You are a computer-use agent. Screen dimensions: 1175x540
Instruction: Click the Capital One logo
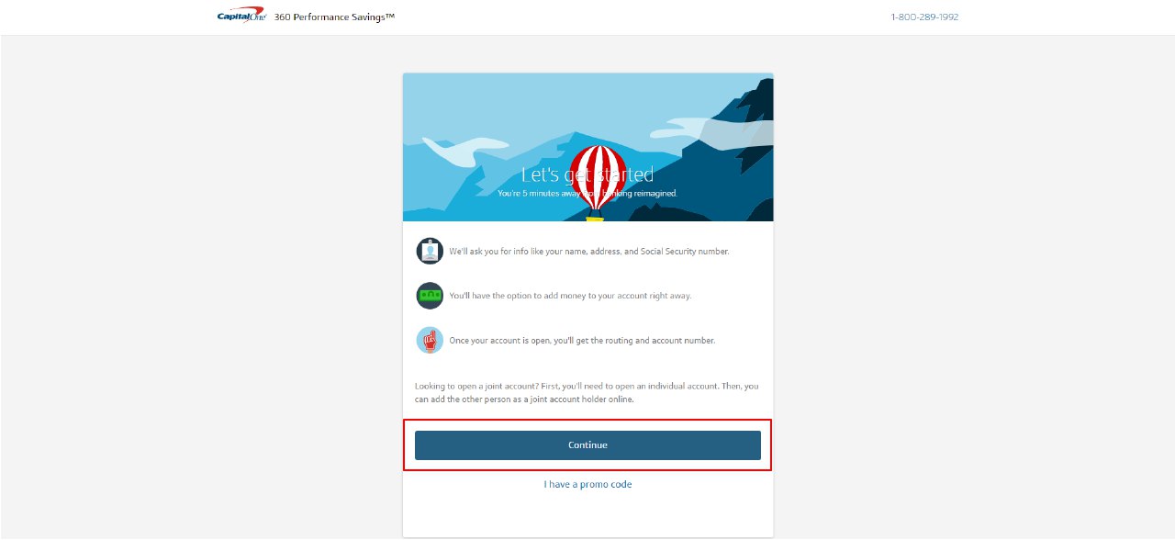(x=241, y=17)
